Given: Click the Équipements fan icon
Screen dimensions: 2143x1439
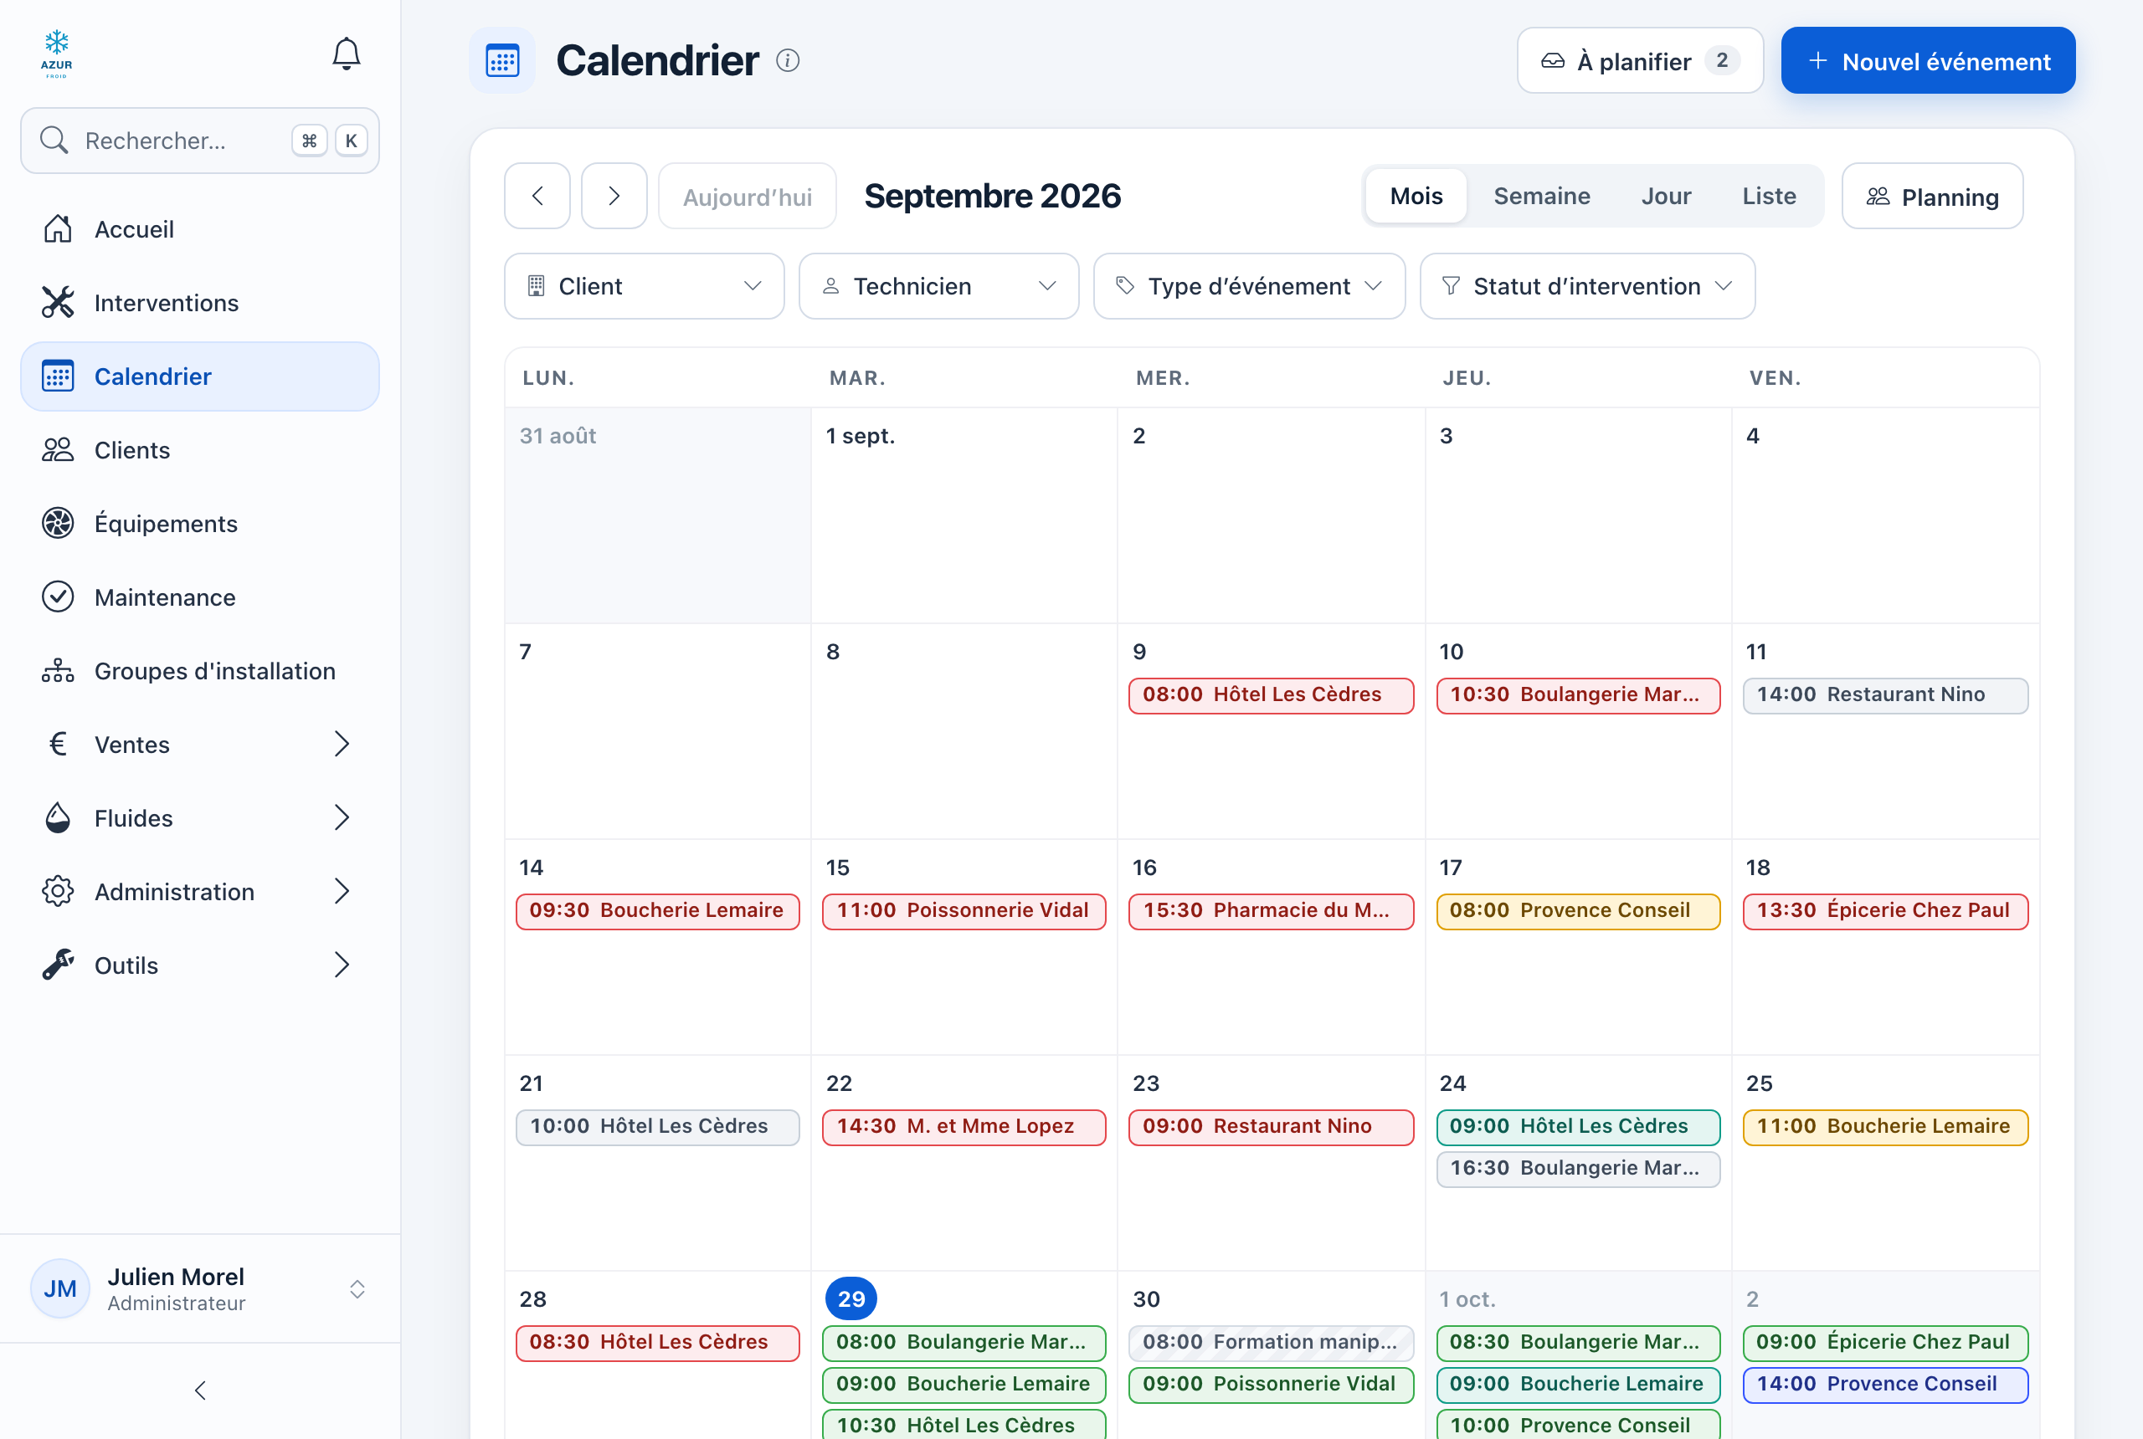Looking at the screenshot, I should (x=58, y=523).
